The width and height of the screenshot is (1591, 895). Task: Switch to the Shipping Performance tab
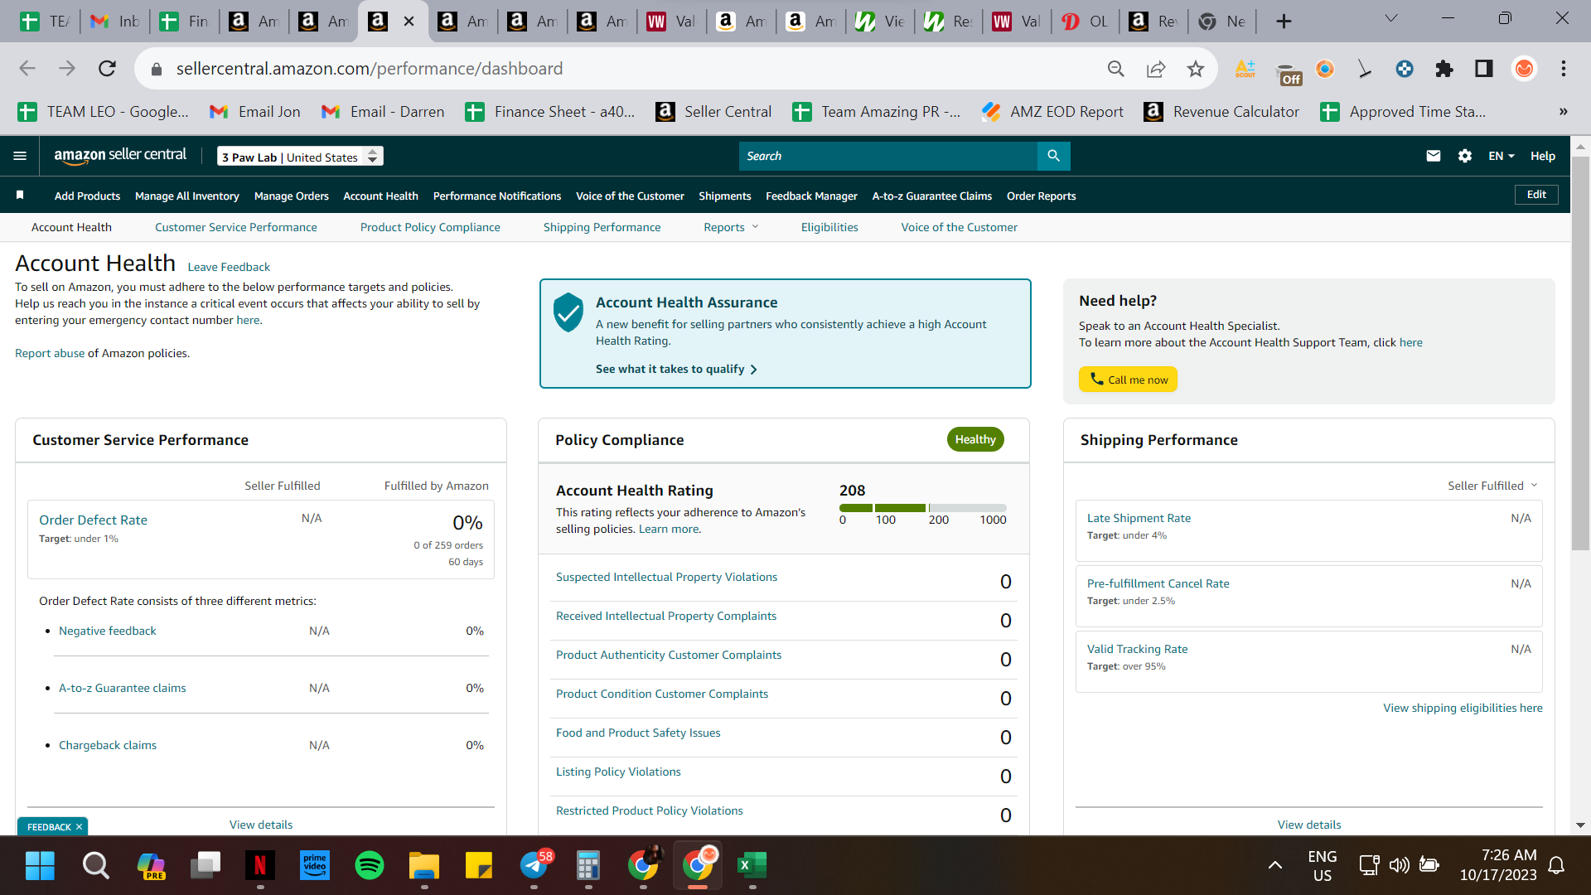[602, 227]
